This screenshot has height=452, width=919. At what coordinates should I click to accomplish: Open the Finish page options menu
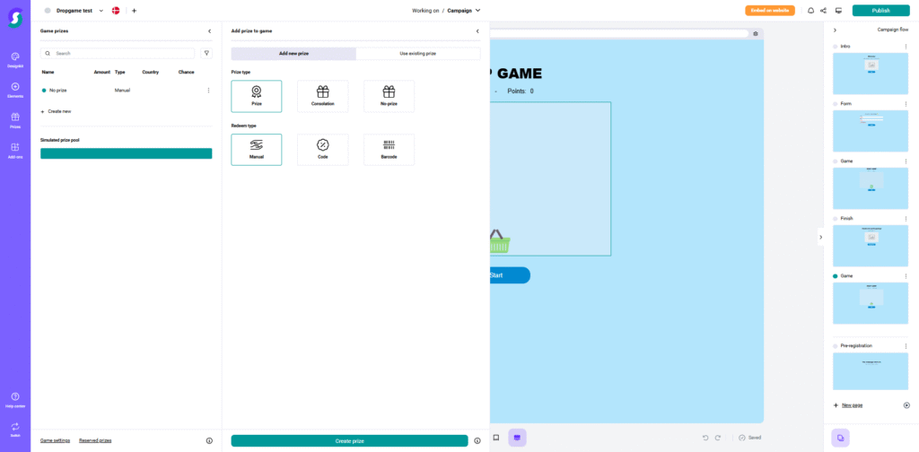[906, 219]
